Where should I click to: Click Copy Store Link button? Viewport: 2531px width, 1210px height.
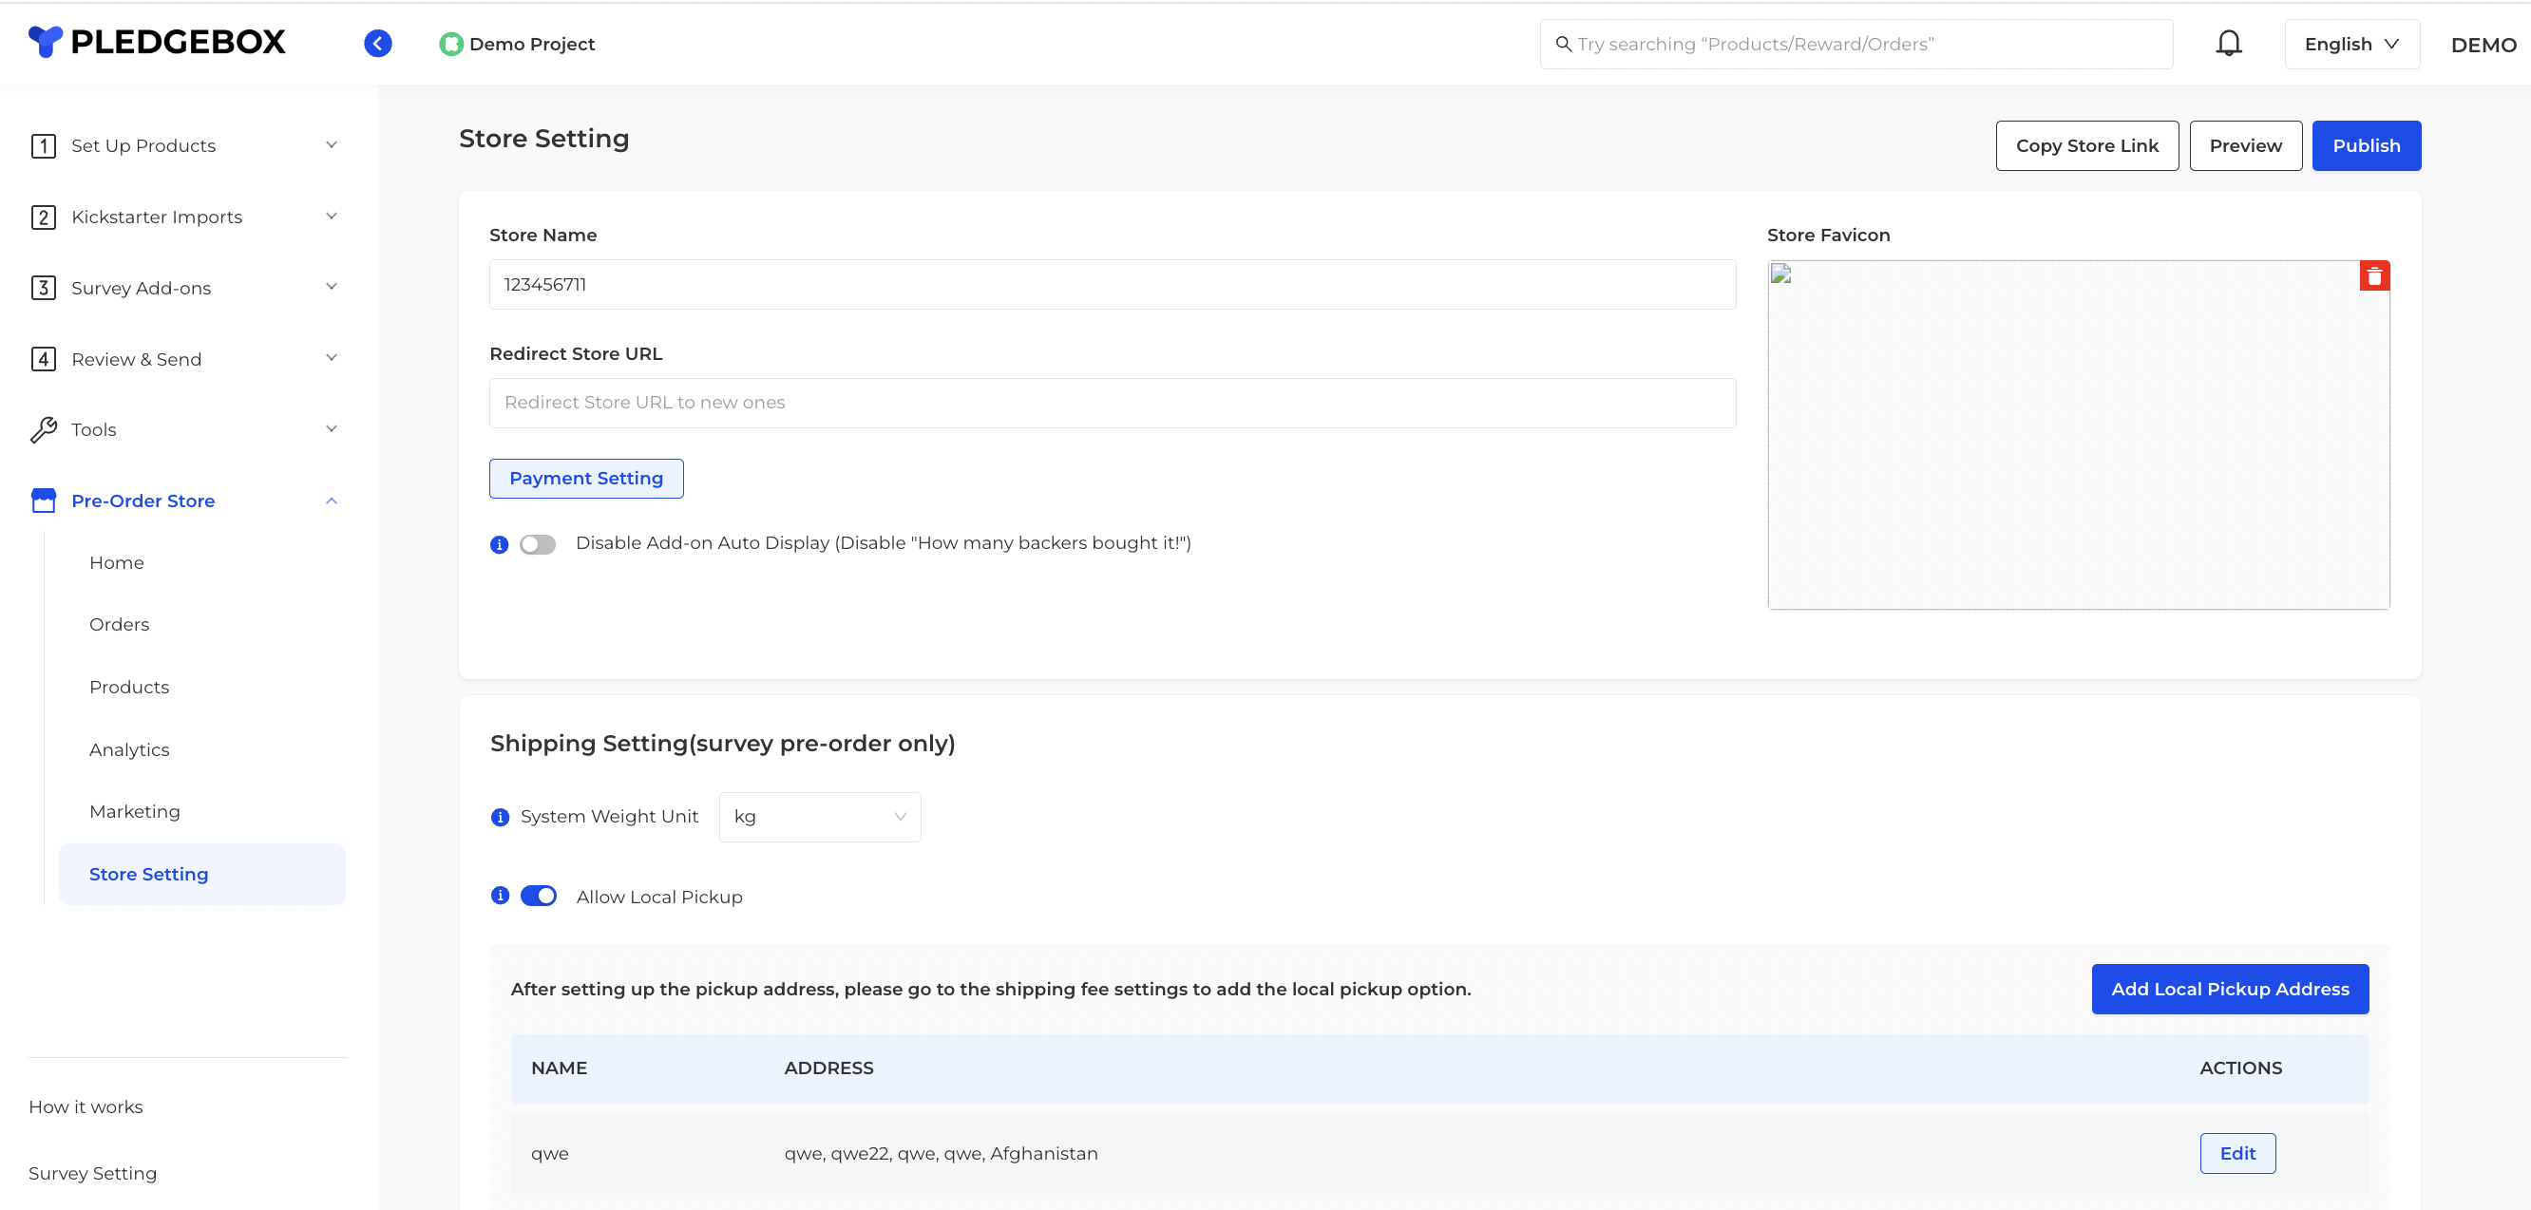tap(2087, 146)
